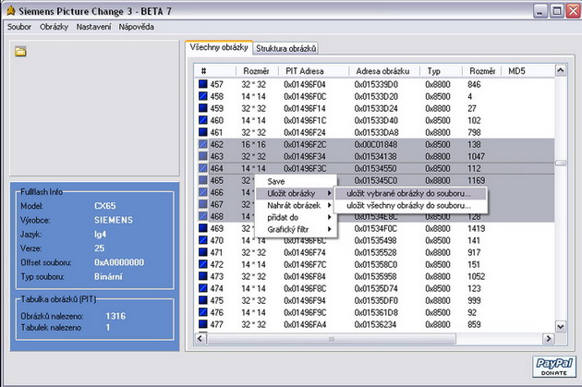Click the thumbnail icon of row 459
Viewport: 582px width, 387px height.
pyautogui.click(x=203, y=108)
